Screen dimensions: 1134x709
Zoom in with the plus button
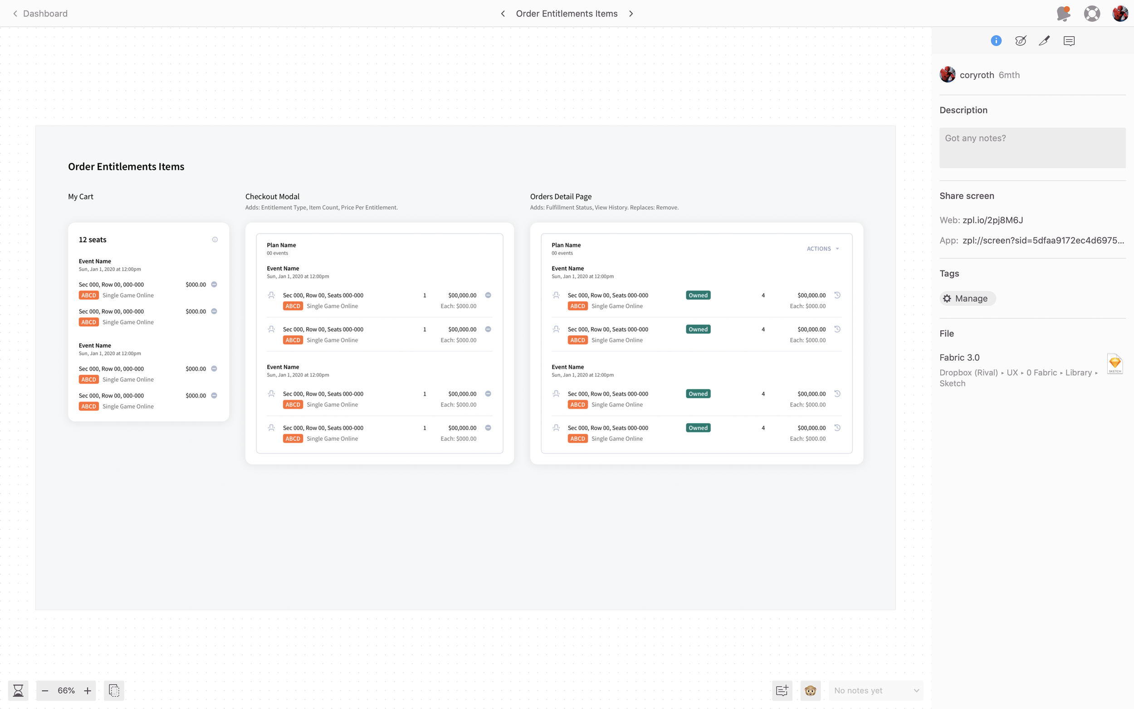point(88,690)
